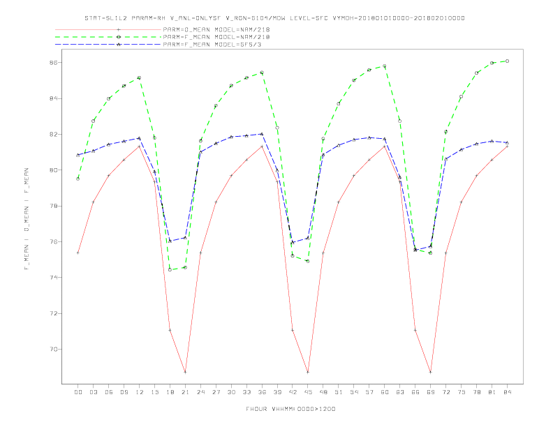
Task: Click x-axis forecast hour label 27
Action: (x=216, y=392)
